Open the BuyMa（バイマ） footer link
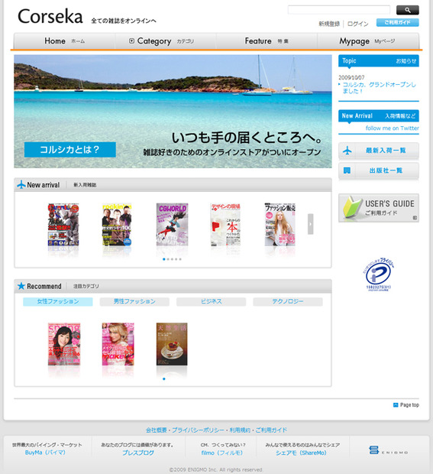This screenshot has height=474, width=433. point(45,453)
